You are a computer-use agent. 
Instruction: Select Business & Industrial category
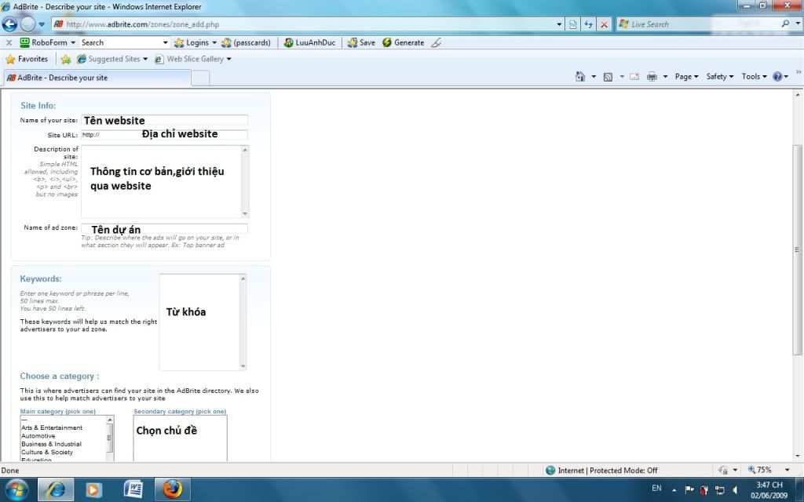(51, 444)
